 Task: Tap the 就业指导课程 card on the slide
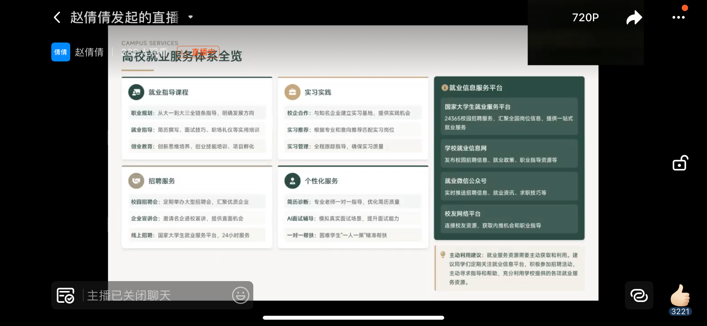click(x=197, y=118)
